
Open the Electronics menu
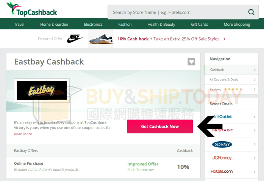tap(93, 24)
